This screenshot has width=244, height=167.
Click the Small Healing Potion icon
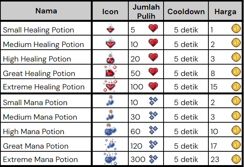click(x=111, y=29)
